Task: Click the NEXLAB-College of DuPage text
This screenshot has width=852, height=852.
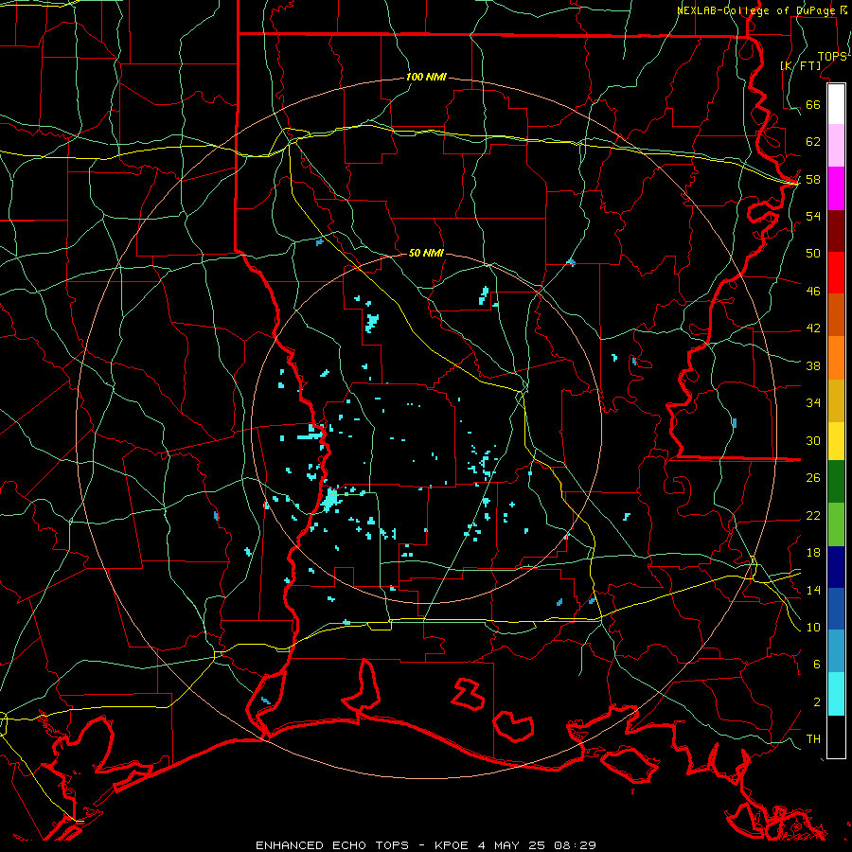Action: [x=757, y=10]
